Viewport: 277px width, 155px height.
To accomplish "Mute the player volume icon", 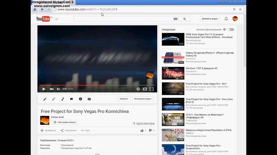I will pyautogui.click(x=58, y=89).
